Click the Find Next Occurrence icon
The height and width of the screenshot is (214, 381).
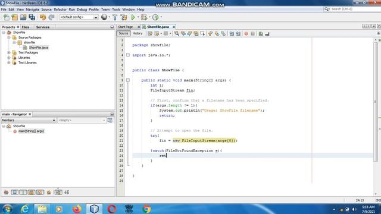(x=189, y=34)
